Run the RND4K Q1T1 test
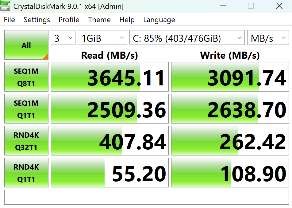The width and height of the screenshot is (292, 208). coord(26,173)
